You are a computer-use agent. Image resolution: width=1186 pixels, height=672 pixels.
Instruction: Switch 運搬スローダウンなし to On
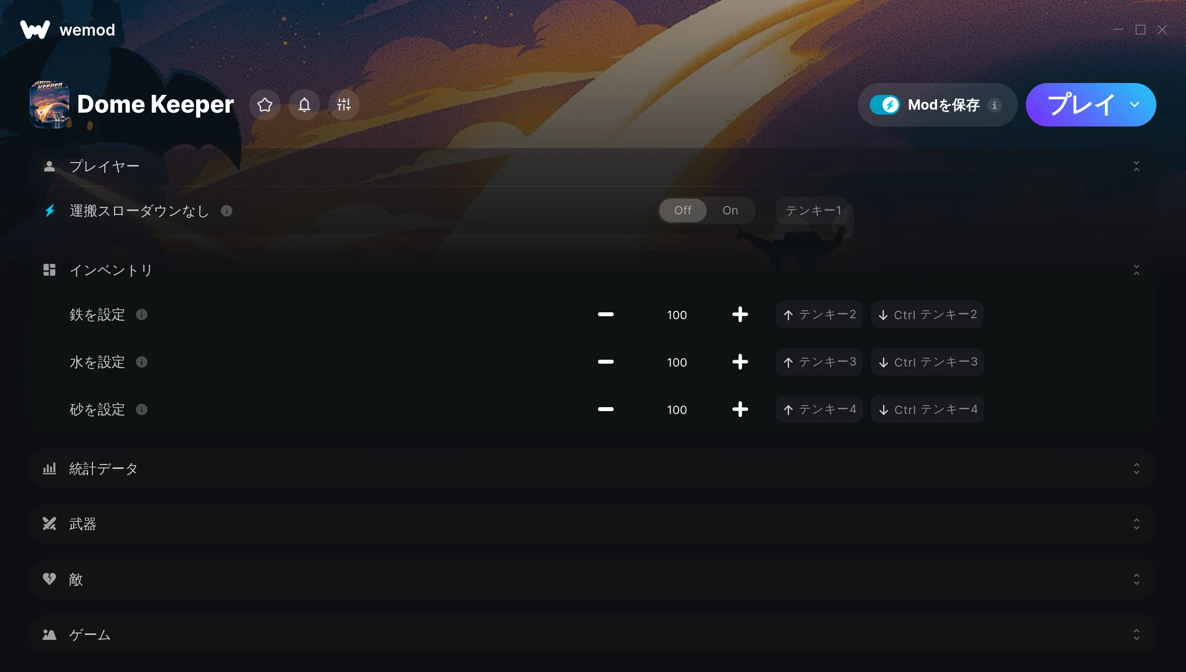pos(730,210)
